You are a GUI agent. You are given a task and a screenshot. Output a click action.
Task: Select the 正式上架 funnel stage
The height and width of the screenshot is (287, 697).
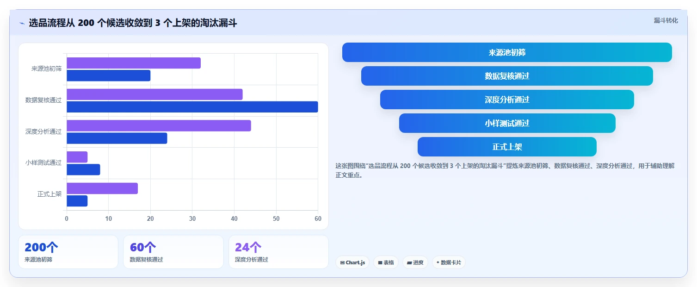(x=507, y=147)
